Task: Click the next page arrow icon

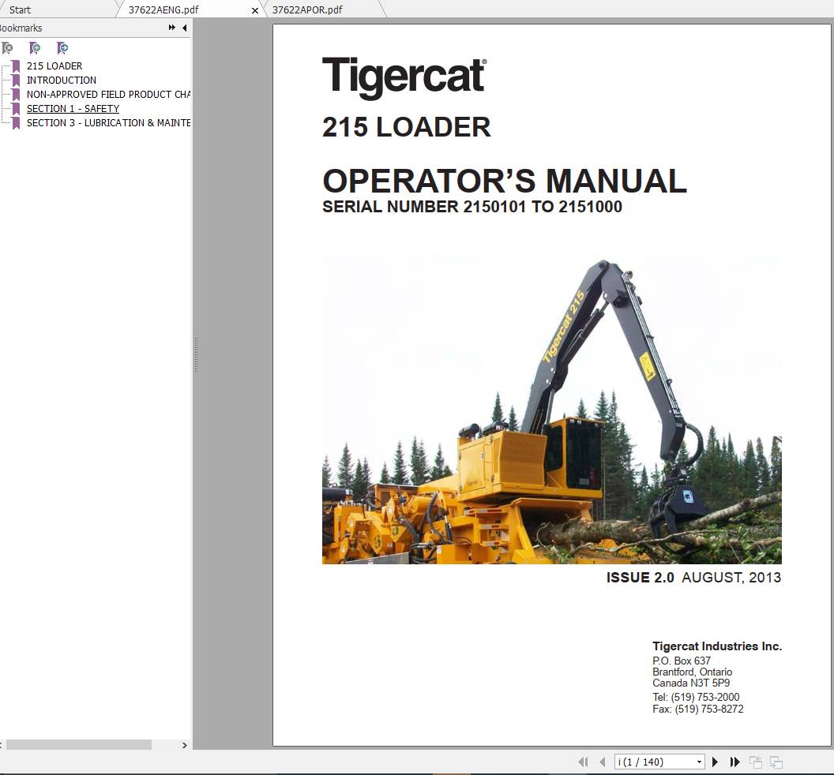Action: pyautogui.click(x=715, y=762)
